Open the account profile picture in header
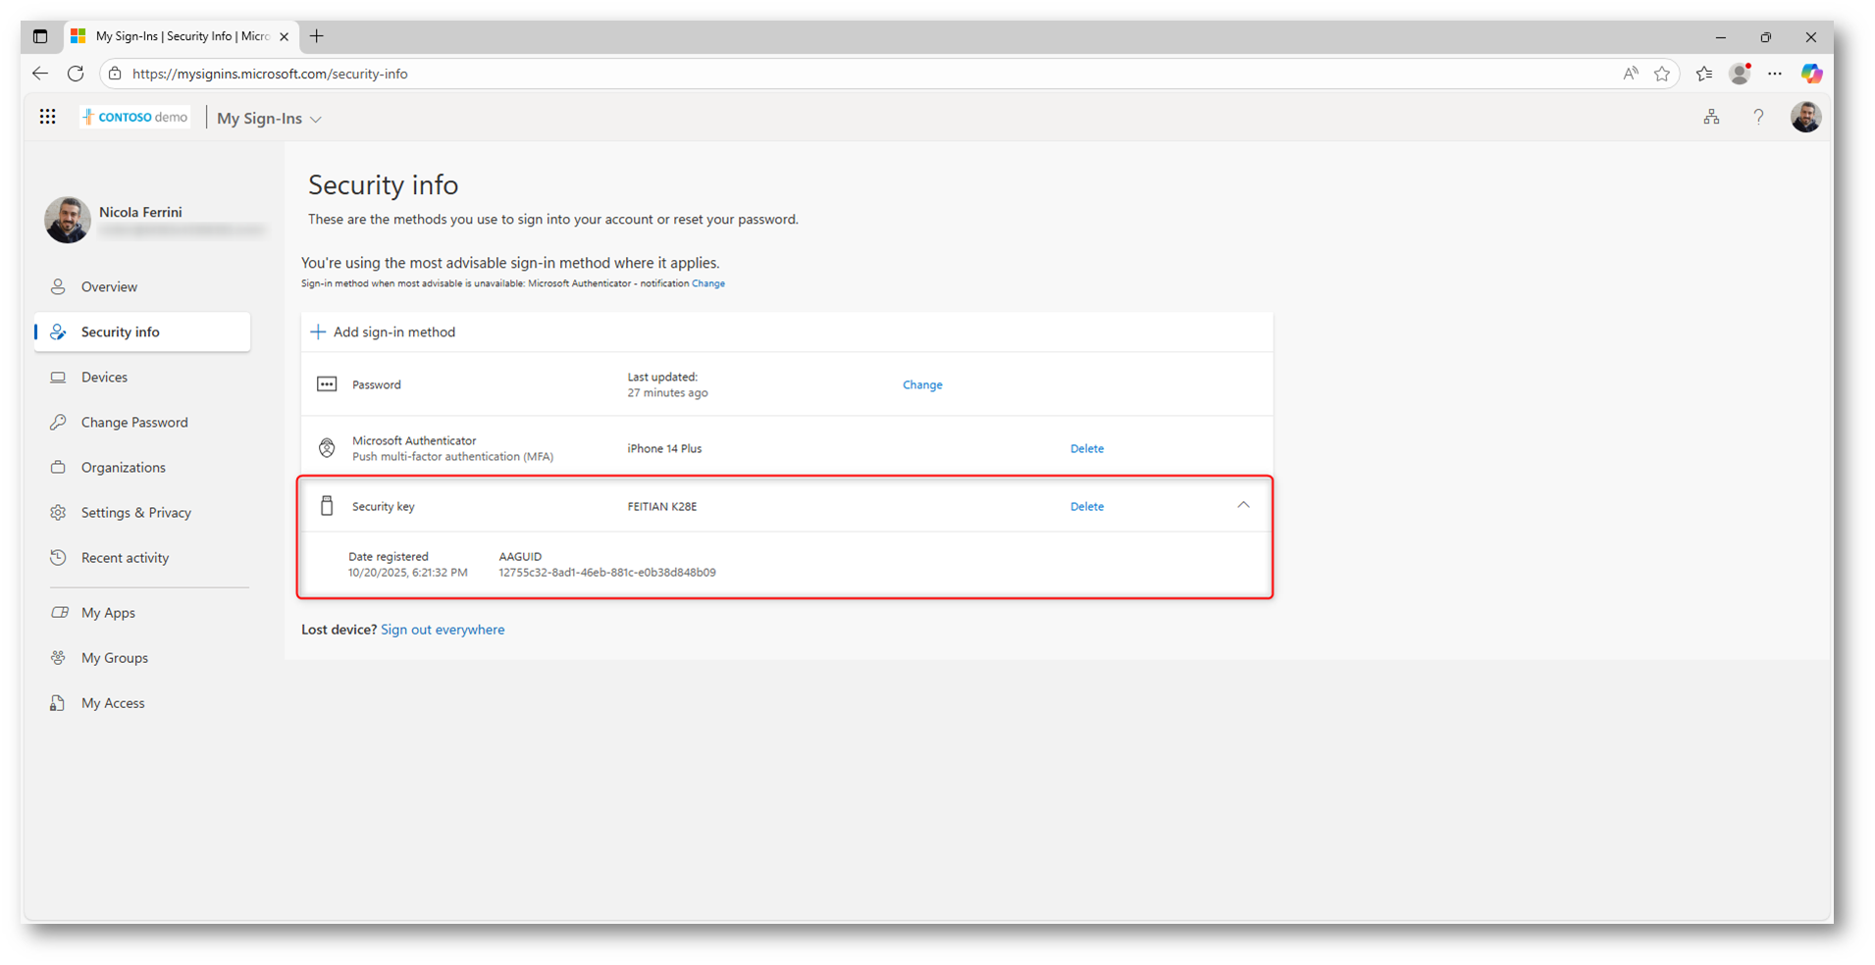The image size is (1875, 965). [1805, 117]
